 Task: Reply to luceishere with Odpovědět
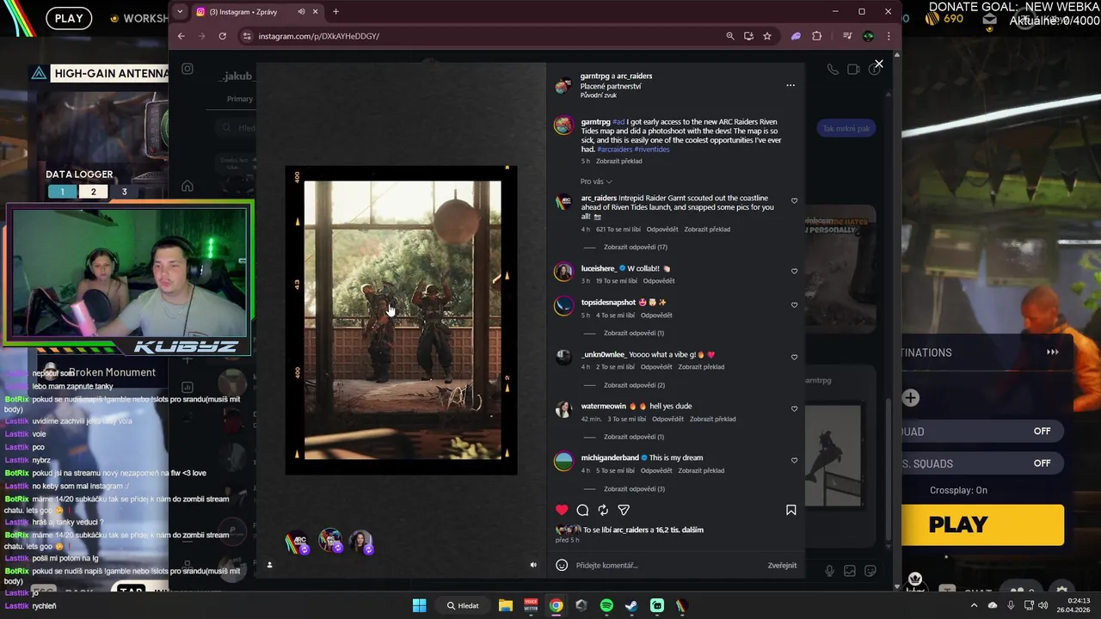[x=659, y=281]
